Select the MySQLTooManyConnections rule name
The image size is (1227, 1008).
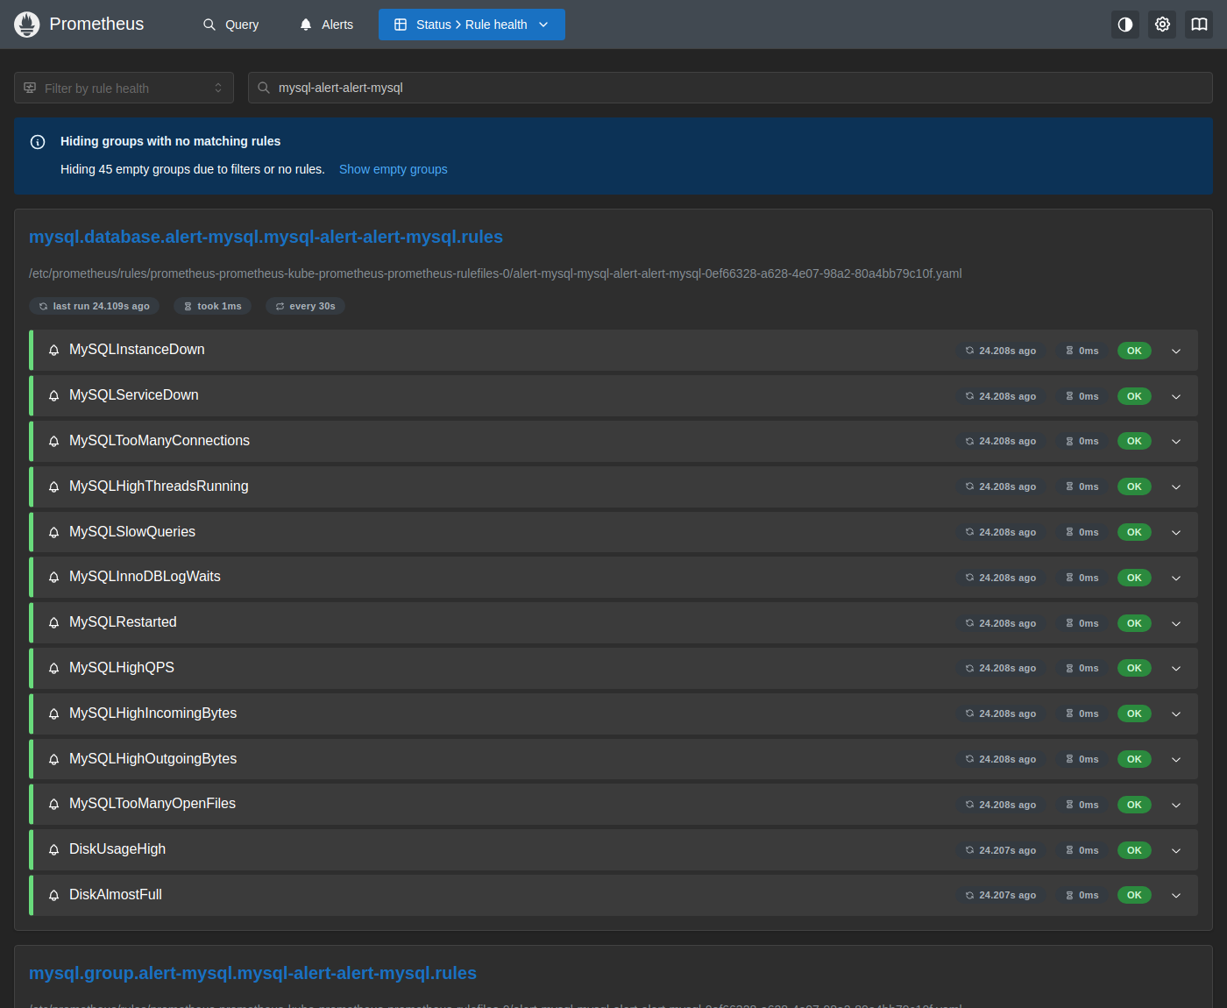tap(160, 441)
